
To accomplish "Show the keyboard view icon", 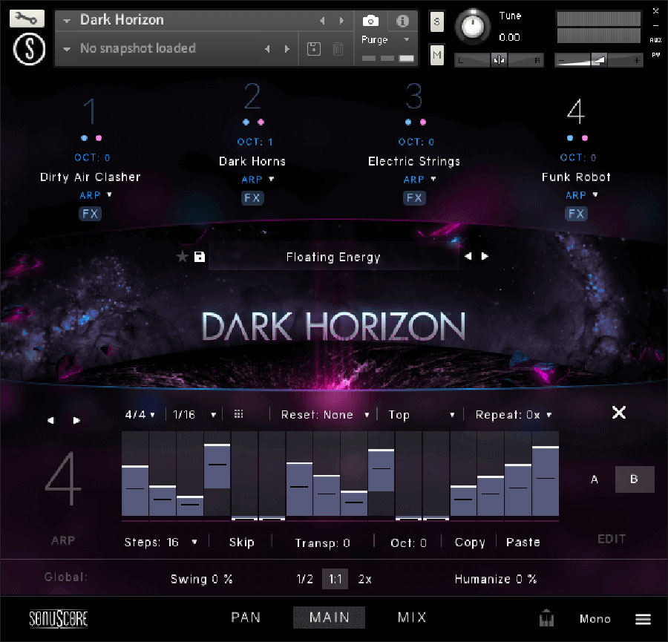I will [x=546, y=618].
